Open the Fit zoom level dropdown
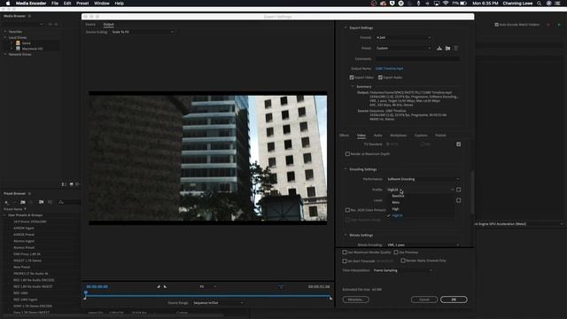The height and width of the screenshot is (319, 567). coord(207,286)
